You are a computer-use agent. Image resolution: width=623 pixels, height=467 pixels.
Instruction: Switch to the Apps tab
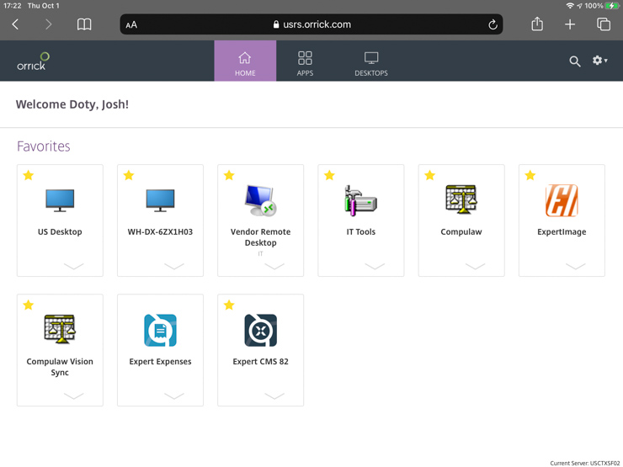(305, 62)
